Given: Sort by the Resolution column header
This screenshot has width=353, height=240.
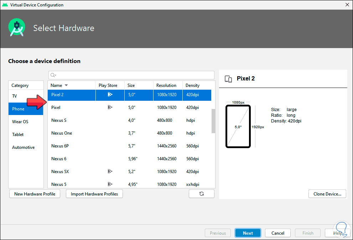Looking at the screenshot, I should [166, 85].
